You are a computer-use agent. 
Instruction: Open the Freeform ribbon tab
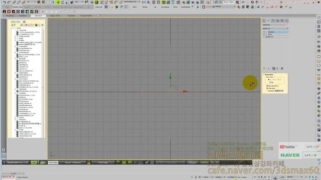23,15
